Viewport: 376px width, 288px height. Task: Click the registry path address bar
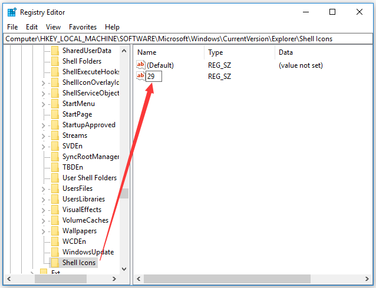188,39
